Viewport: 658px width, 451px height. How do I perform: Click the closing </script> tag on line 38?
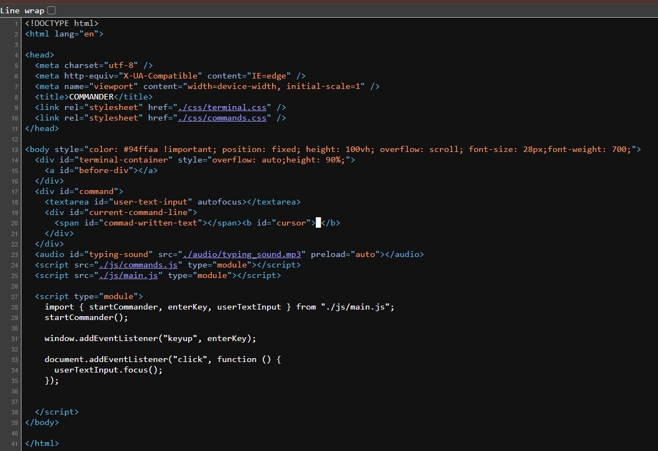point(57,412)
